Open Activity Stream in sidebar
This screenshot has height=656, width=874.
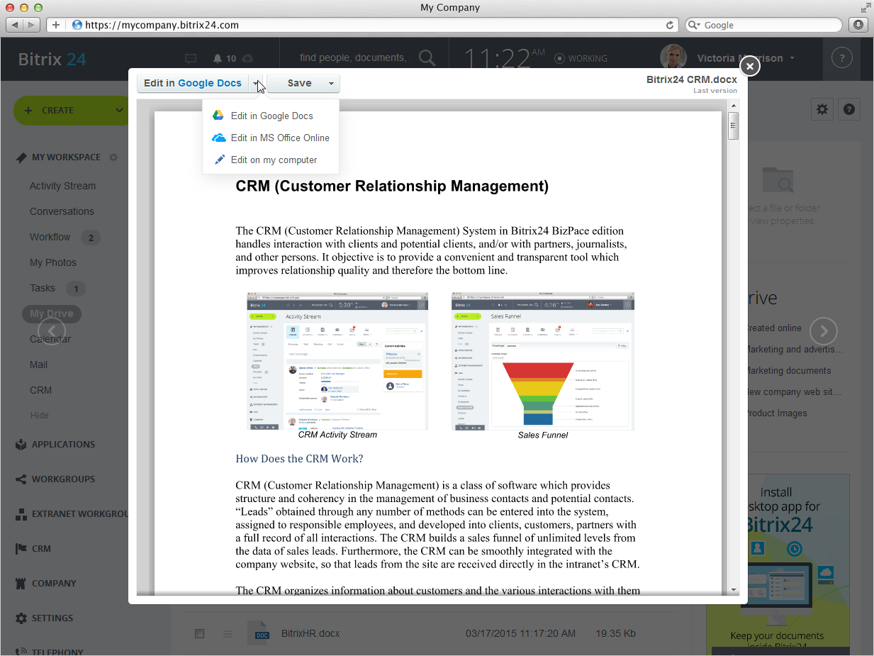(x=62, y=186)
